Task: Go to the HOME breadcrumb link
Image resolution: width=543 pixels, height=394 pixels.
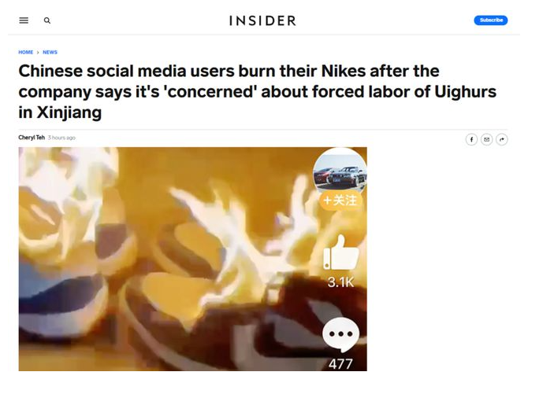Action: [x=26, y=52]
